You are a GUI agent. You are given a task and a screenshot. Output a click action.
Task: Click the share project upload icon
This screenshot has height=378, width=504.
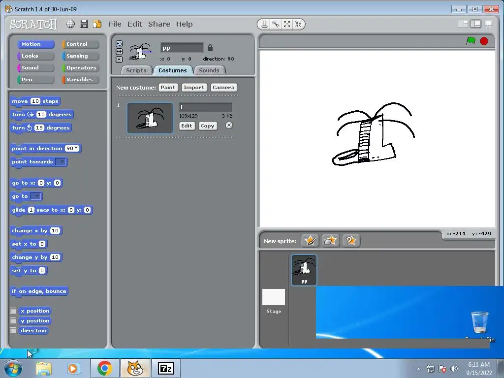click(97, 24)
